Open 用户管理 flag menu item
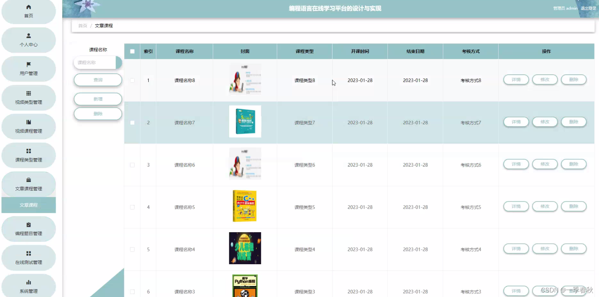Image resolution: width=599 pixels, height=297 pixels. tap(29, 69)
